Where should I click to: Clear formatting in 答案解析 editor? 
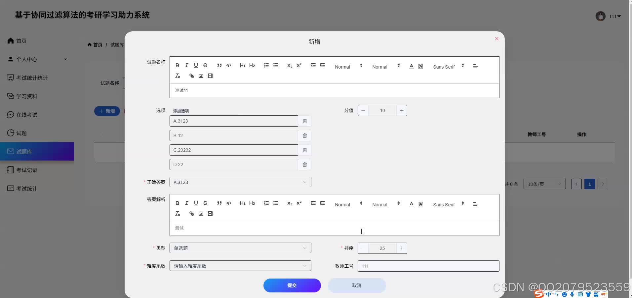pyautogui.click(x=178, y=214)
